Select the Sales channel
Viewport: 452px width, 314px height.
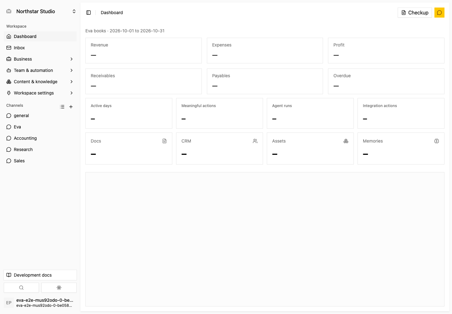(x=40, y=161)
